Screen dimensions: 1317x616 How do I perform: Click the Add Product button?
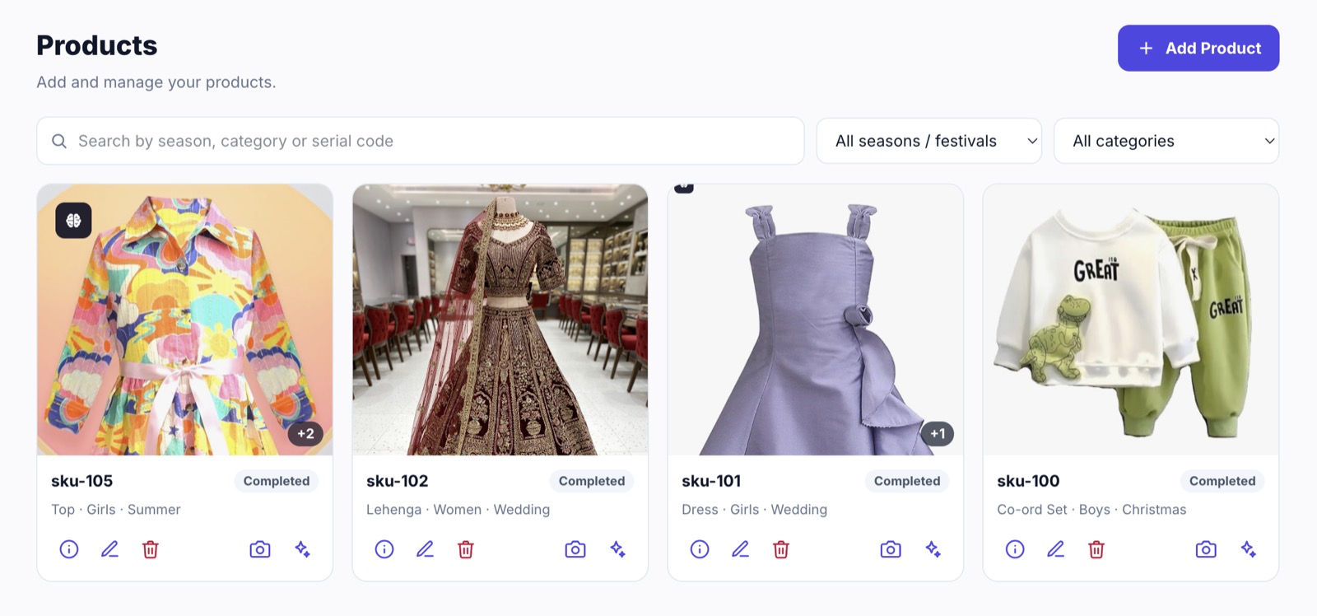point(1198,48)
